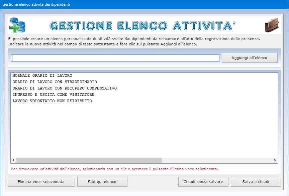Click the Stampa elenco button
Viewport: 289px width, 196px height.
click(x=102, y=182)
